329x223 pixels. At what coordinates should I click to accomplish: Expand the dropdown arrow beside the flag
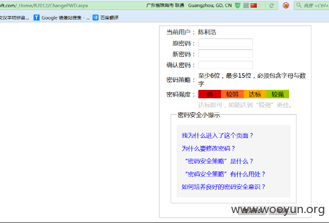coord(261,6)
